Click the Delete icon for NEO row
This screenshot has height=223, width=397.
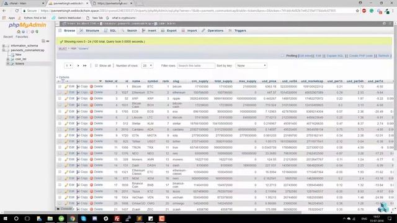[92, 154]
